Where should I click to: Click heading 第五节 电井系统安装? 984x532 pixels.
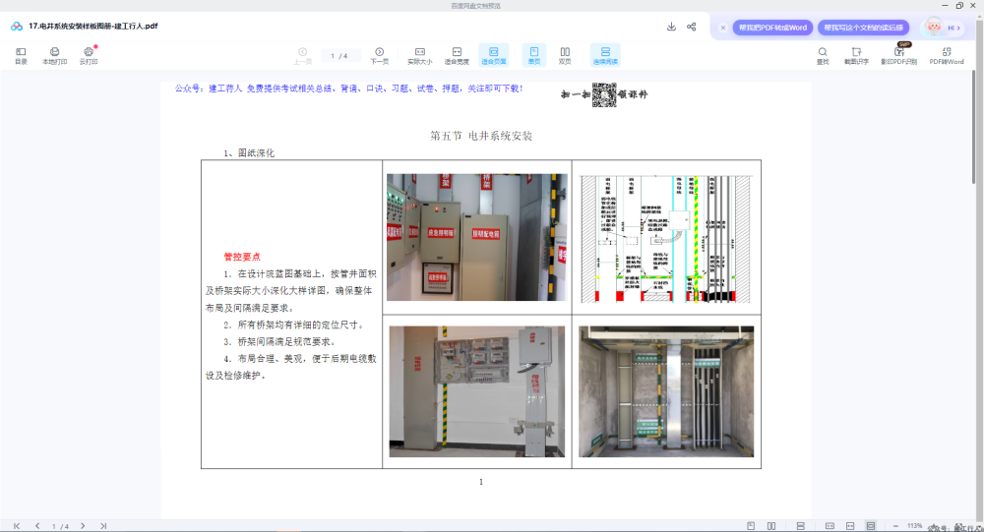(481, 136)
